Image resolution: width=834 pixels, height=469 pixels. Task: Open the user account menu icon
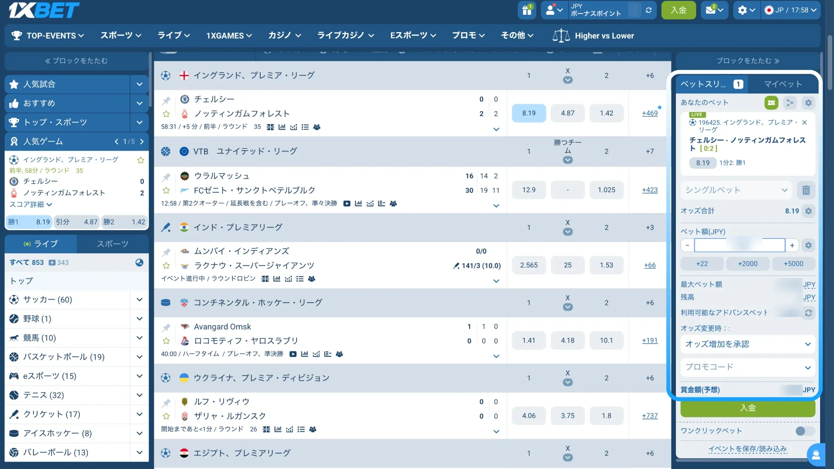coord(554,10)
